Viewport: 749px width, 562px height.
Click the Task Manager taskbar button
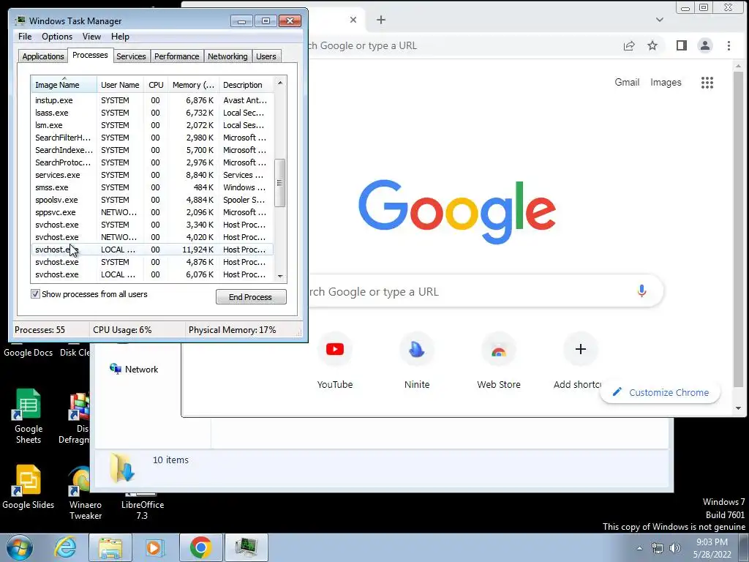point(246,547)
